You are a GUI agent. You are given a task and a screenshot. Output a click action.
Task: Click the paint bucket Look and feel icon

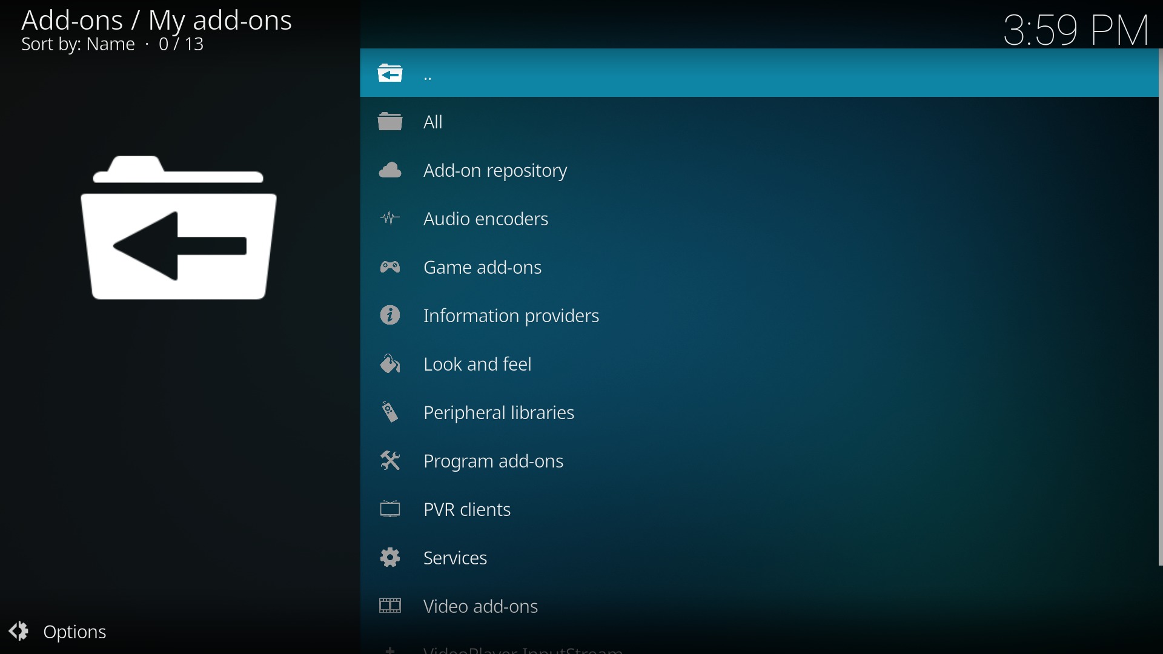point(391,365)
